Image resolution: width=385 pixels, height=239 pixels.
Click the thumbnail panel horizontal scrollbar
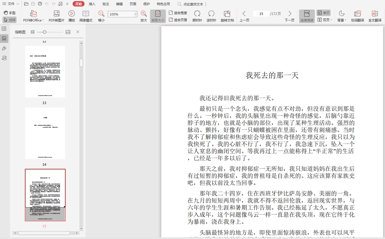(x=44, y=233)
